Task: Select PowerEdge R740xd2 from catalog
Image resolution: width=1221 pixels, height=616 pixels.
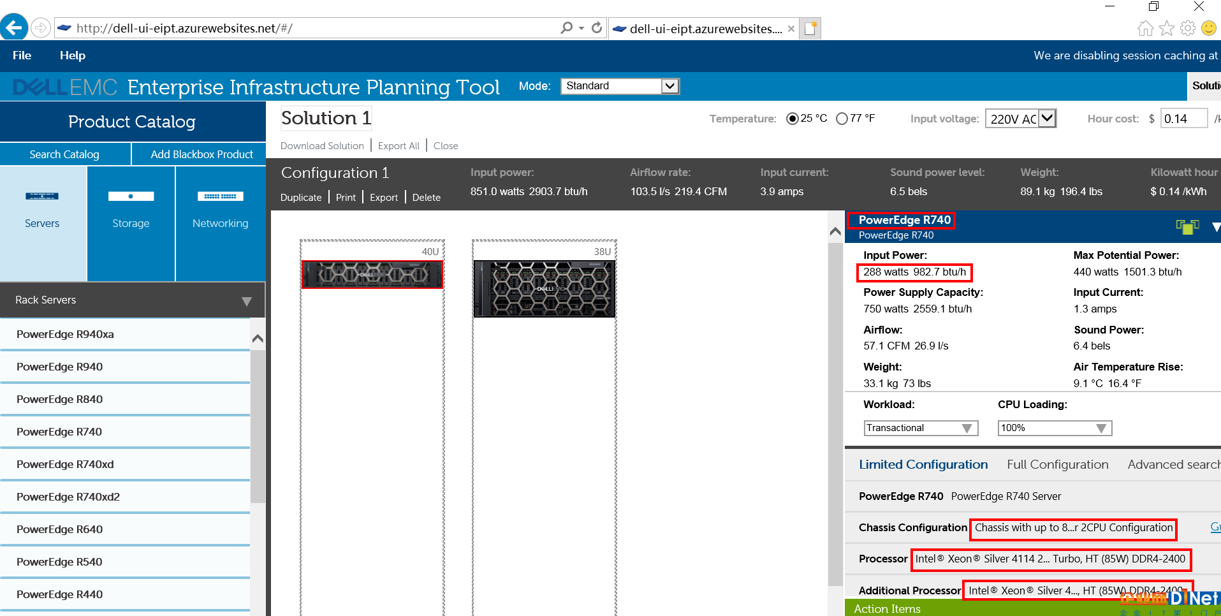Action: [125, 497]
